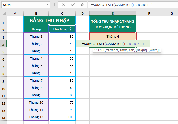Select income value 55 for Tháng 5
178x124 pixels.
62,66
